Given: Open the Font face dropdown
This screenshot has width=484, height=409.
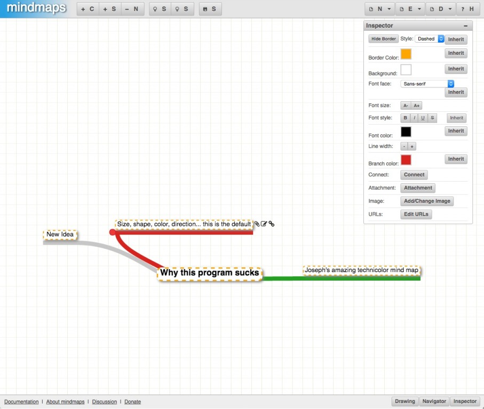Looking at the screenshot, I should click(427, 84).
